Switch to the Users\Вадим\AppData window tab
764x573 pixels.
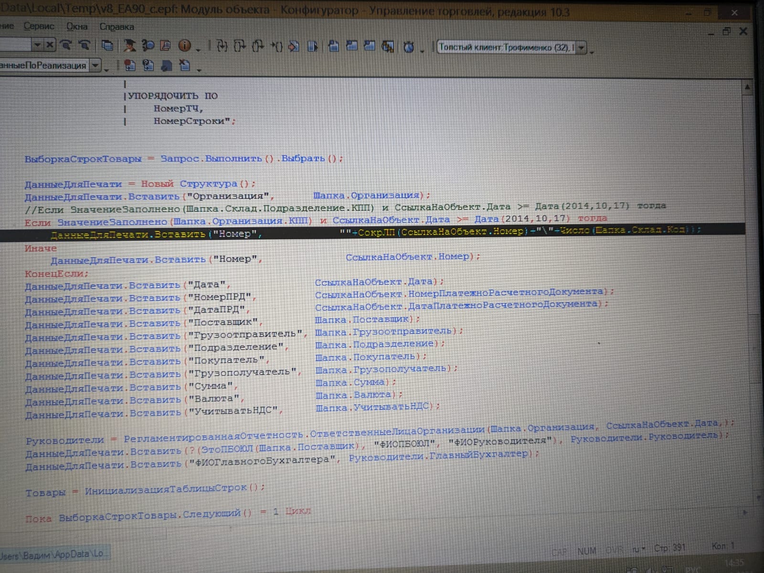54,554
